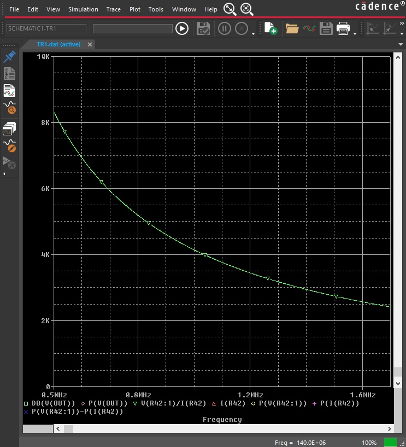This screenshot has height=447, width=406.
Task: Expand the toolbar overflow chevron at top right
Action: [x=402, y=23]
